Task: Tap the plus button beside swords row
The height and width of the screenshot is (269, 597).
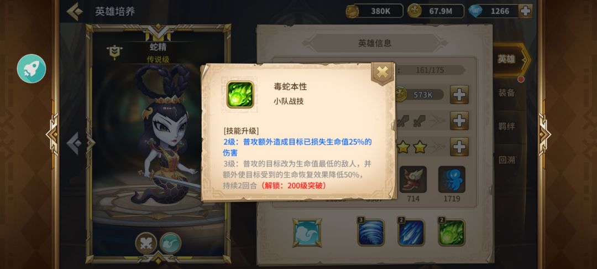Action: [459, 121]
